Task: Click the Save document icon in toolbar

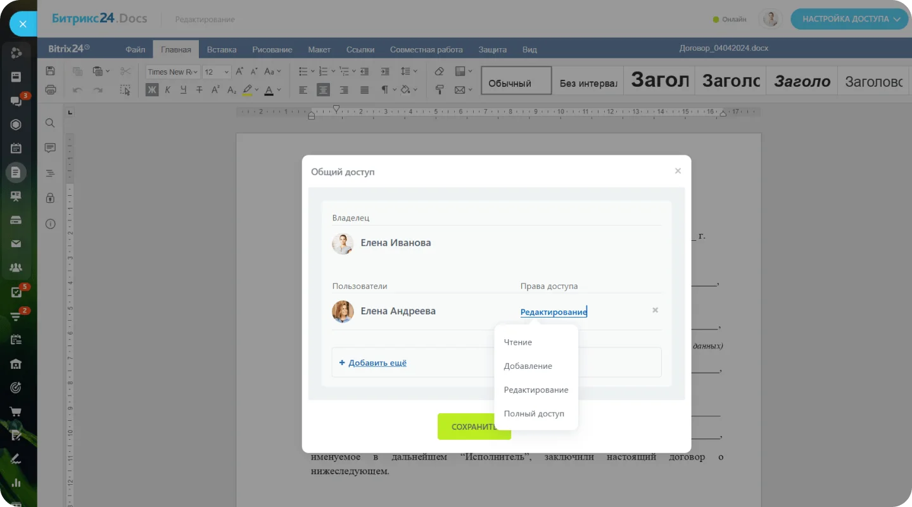Action: pos(51,71)
